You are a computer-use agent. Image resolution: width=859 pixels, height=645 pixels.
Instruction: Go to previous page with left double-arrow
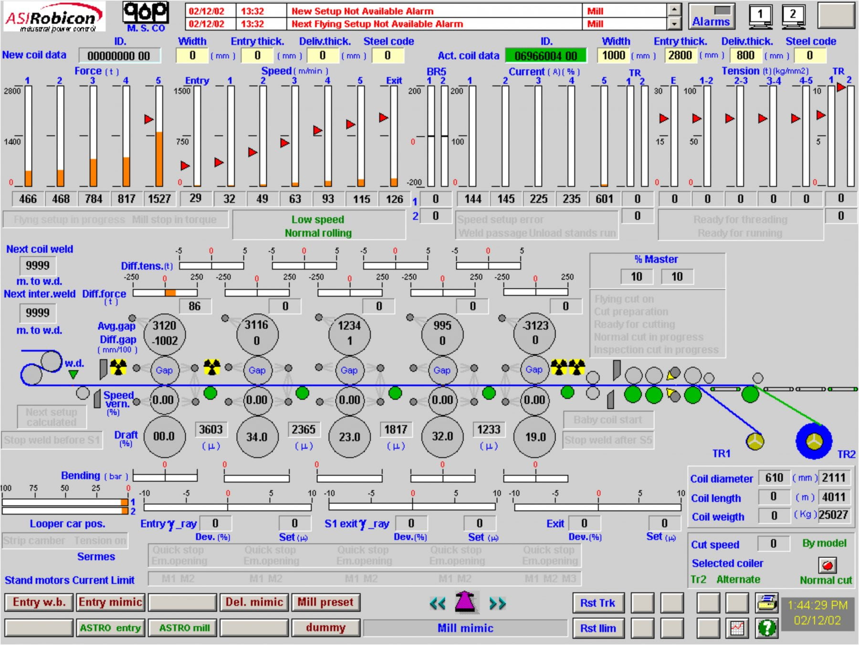pyautogui.click(x=438, y=604)
